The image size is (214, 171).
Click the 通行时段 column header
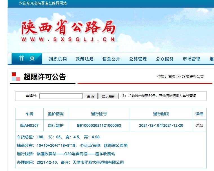coord(161,114)
